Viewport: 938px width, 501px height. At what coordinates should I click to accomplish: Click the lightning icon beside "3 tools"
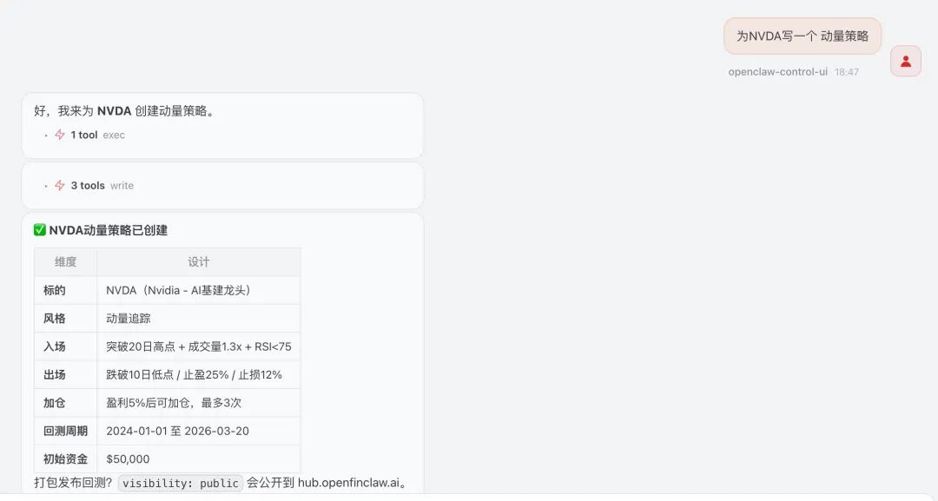click(60, 185)
